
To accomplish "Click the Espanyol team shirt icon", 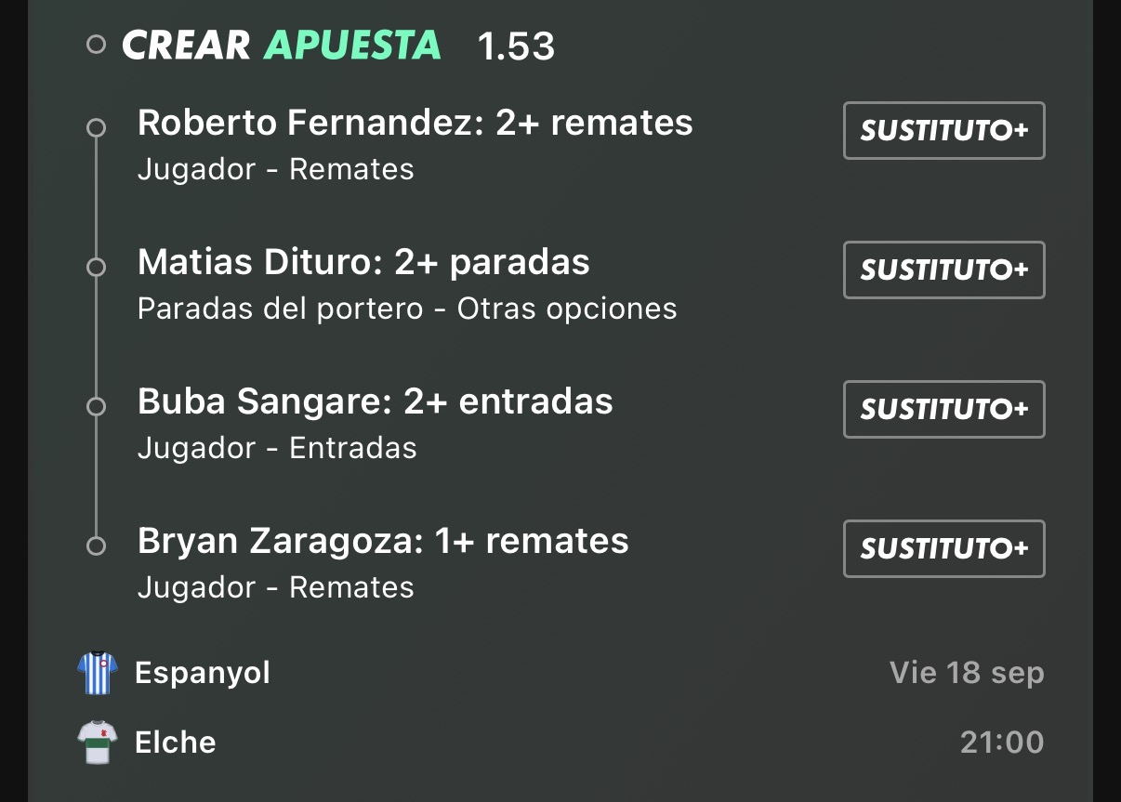I will click(97, 673).
